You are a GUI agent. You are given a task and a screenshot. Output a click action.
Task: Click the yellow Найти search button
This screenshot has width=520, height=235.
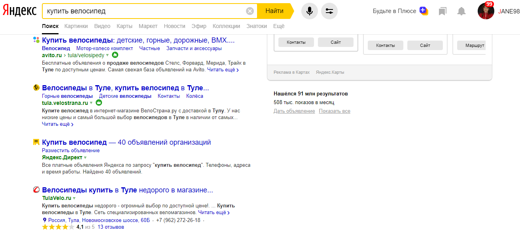pos(275,11)
